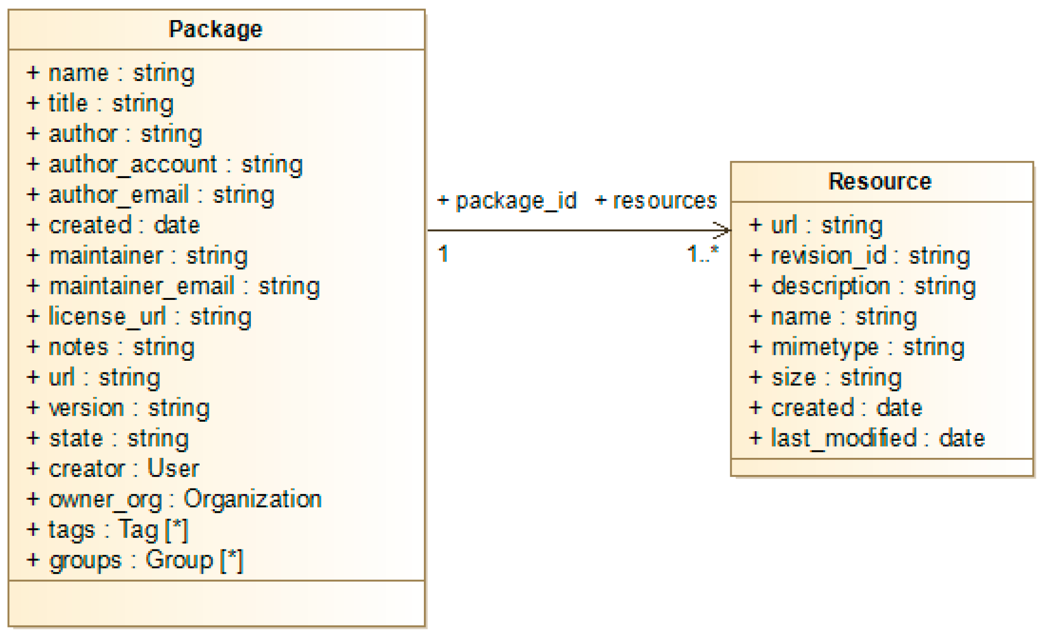Click the last_modified date attribute
The image size is (1042, 637).
pos(867,438)
